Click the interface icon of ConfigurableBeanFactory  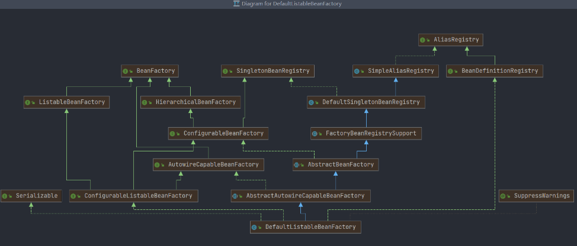172,134
